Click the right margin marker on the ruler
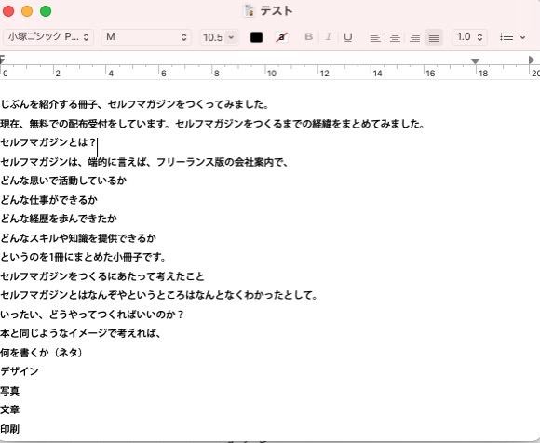 click(475, 61)
